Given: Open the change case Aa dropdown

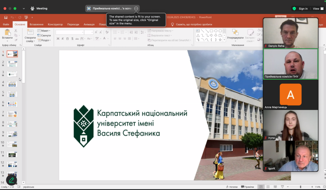Looking at the screenshot, I should coord(89,38).
